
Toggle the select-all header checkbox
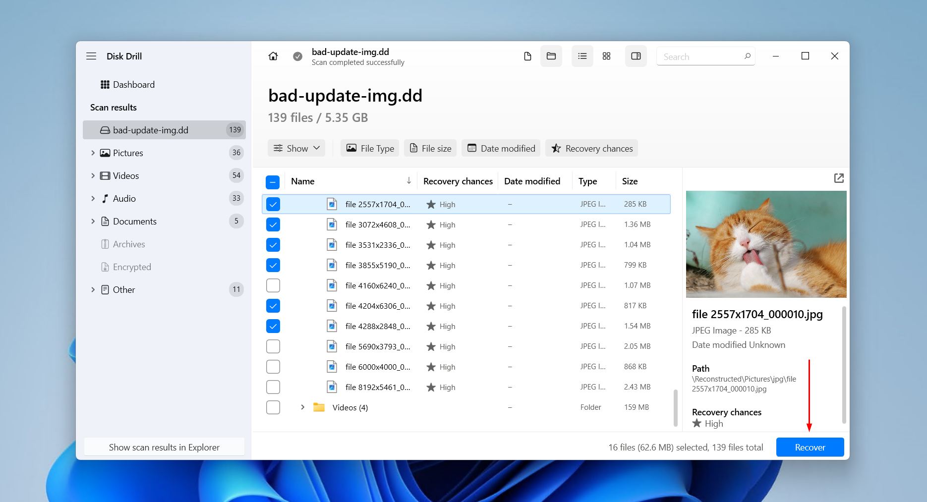[273, 182]
